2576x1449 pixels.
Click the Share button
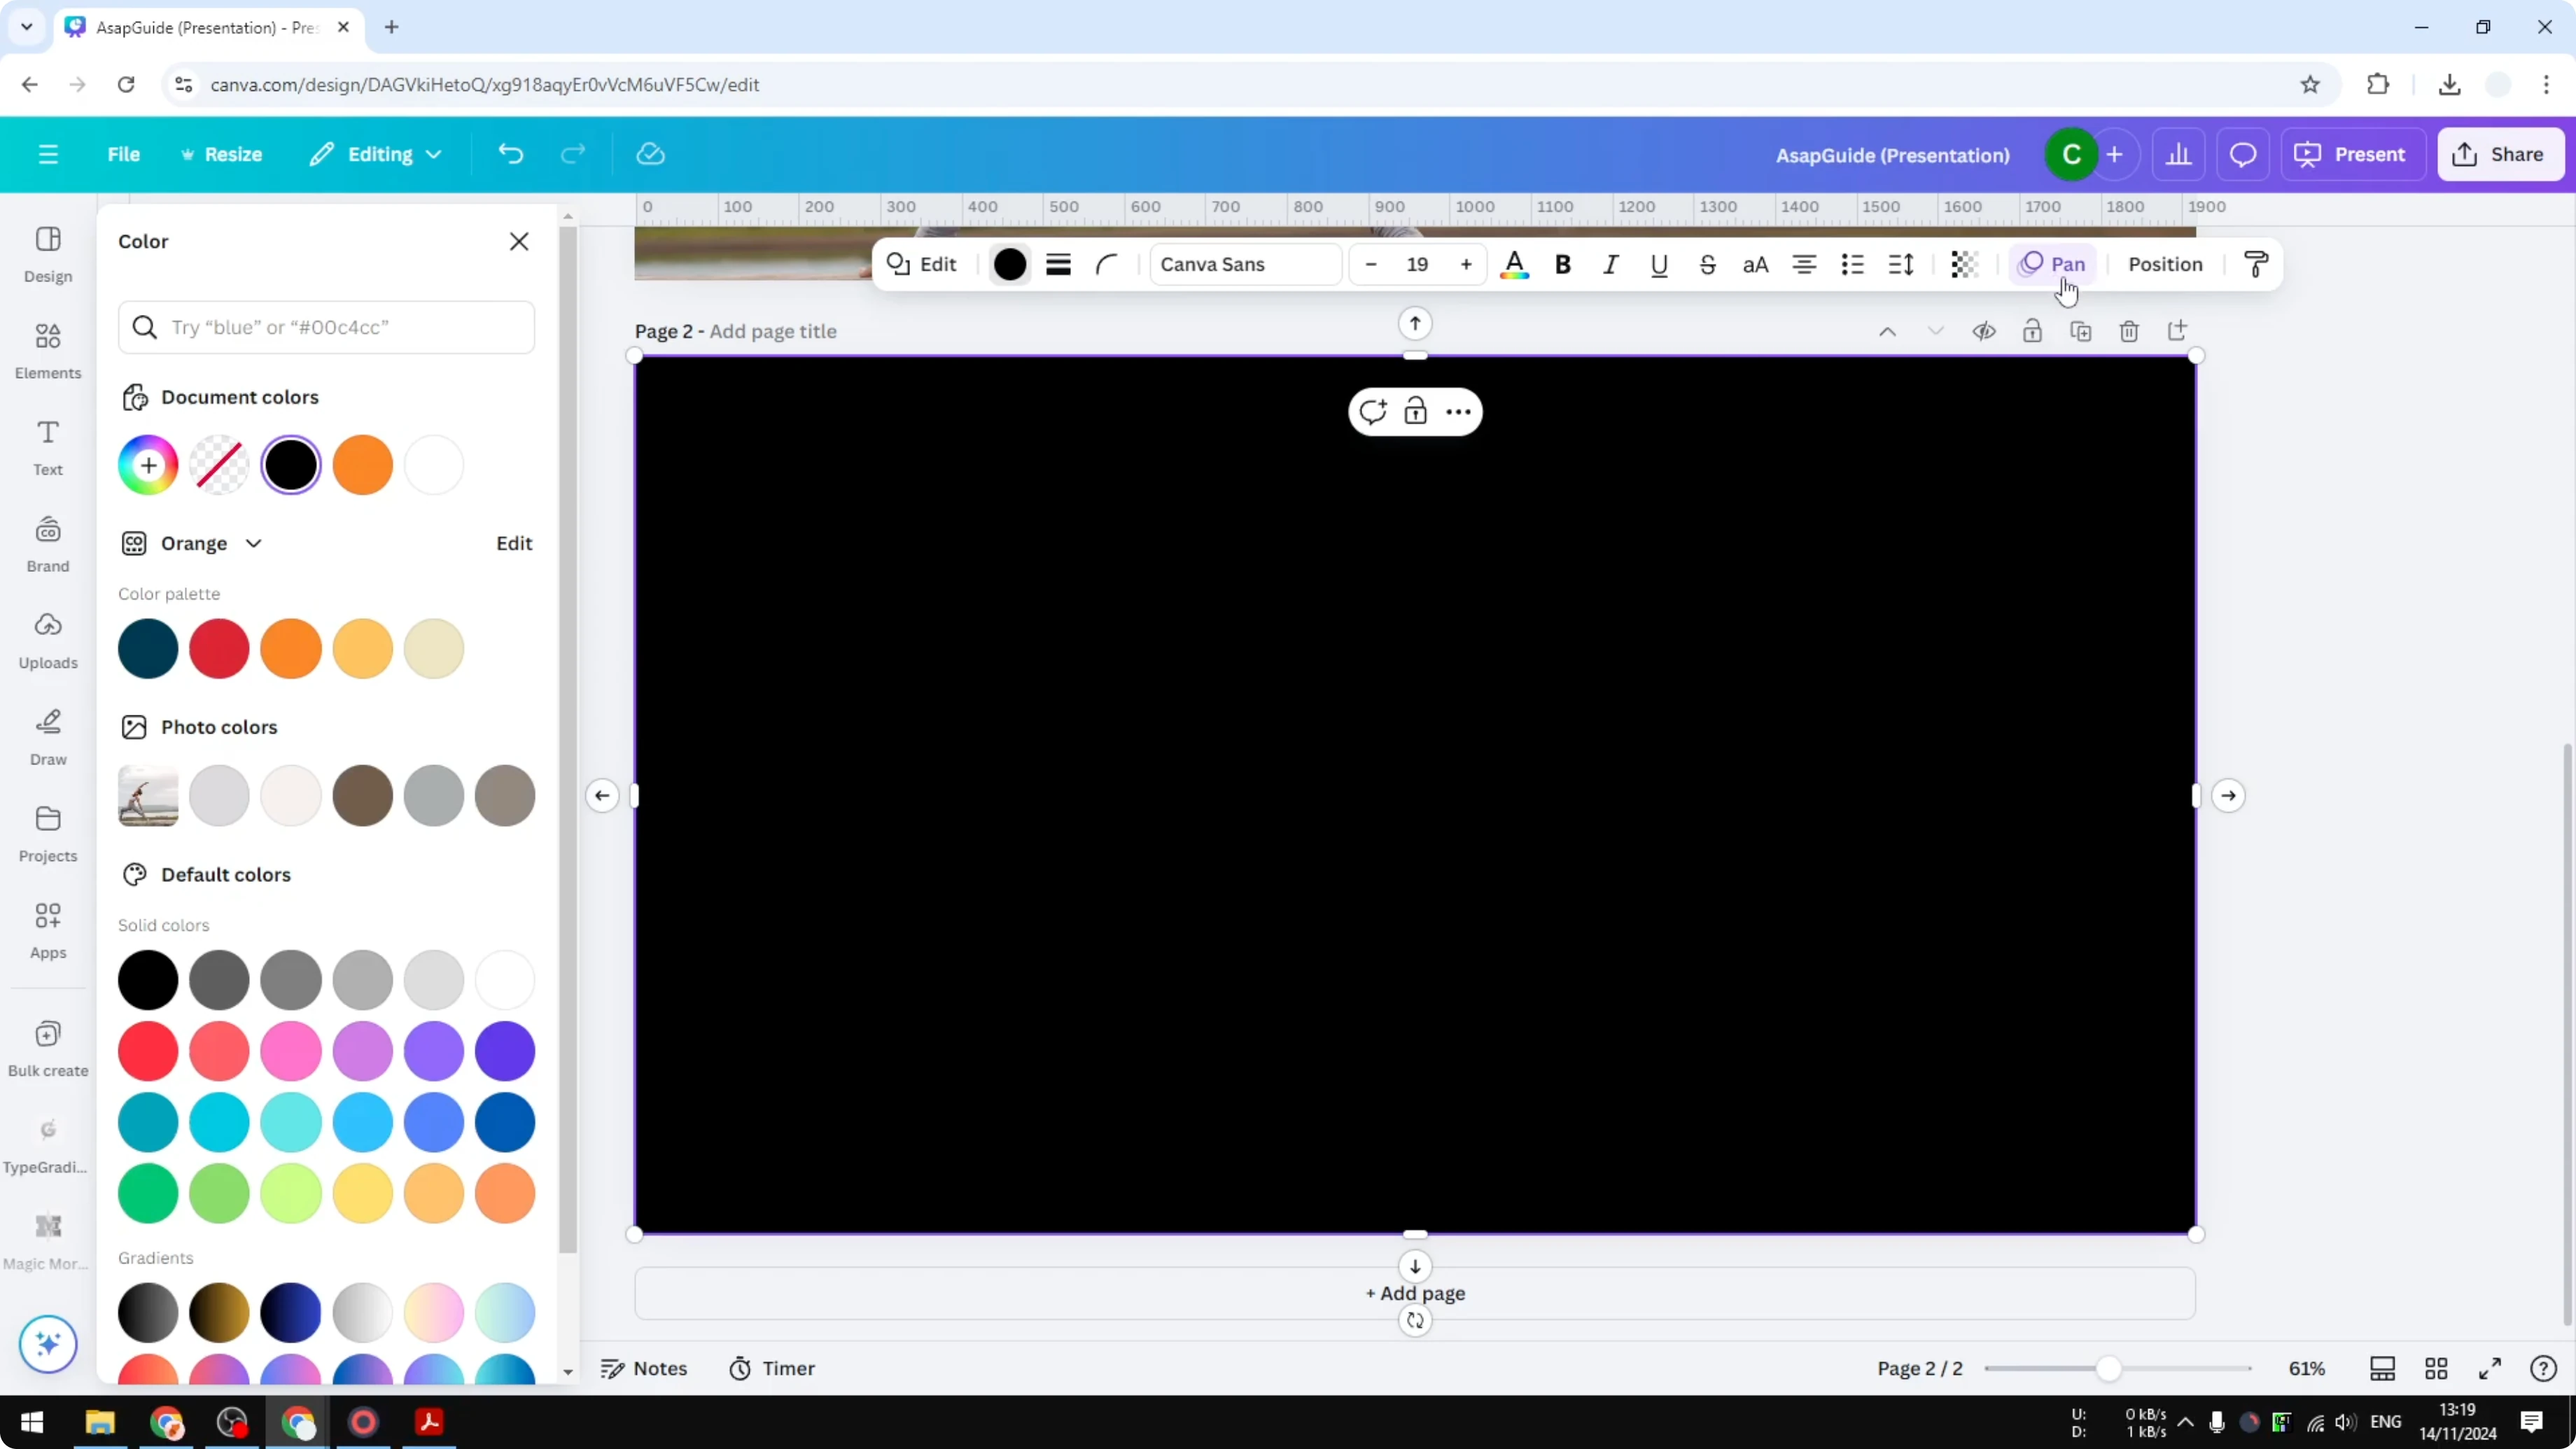2500,154
